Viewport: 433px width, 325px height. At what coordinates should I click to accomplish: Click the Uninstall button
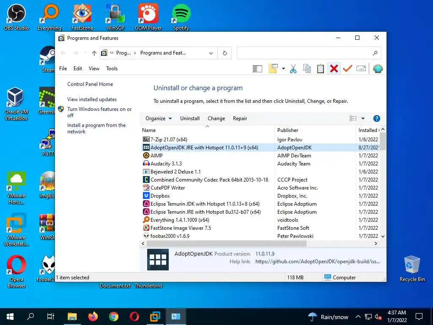[x=190, y=118]
